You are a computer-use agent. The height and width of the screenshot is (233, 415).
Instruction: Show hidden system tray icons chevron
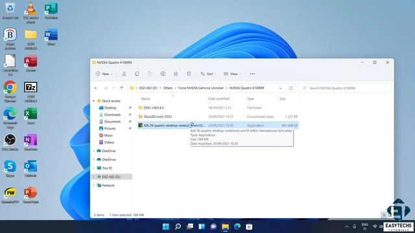pos(347,227)
